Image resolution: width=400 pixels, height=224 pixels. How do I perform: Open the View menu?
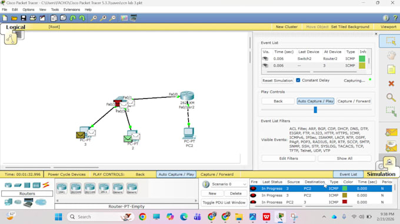pyautogui.click(x=42, y=9)
